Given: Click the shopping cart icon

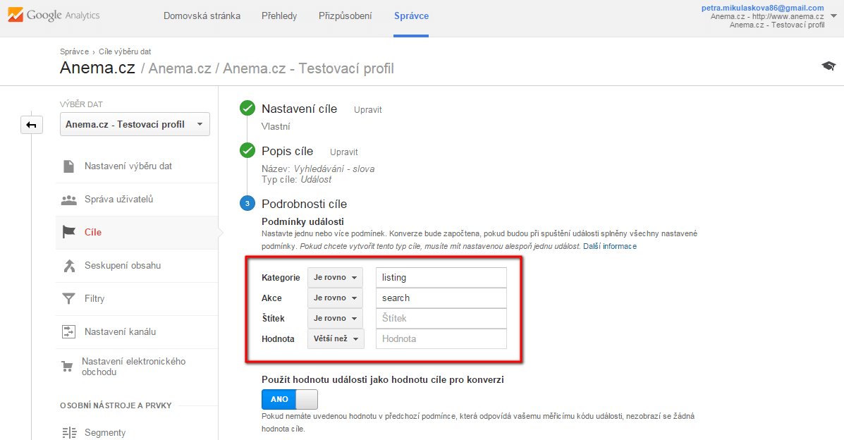Looking at the screenshot, I should pos(67,367).
